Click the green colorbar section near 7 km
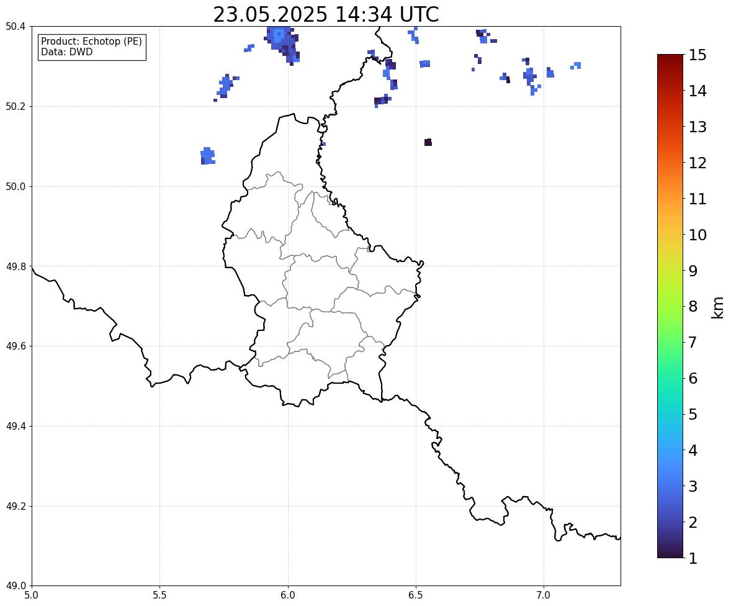Screen dimensions: 731x606 (x=670, y=342)
